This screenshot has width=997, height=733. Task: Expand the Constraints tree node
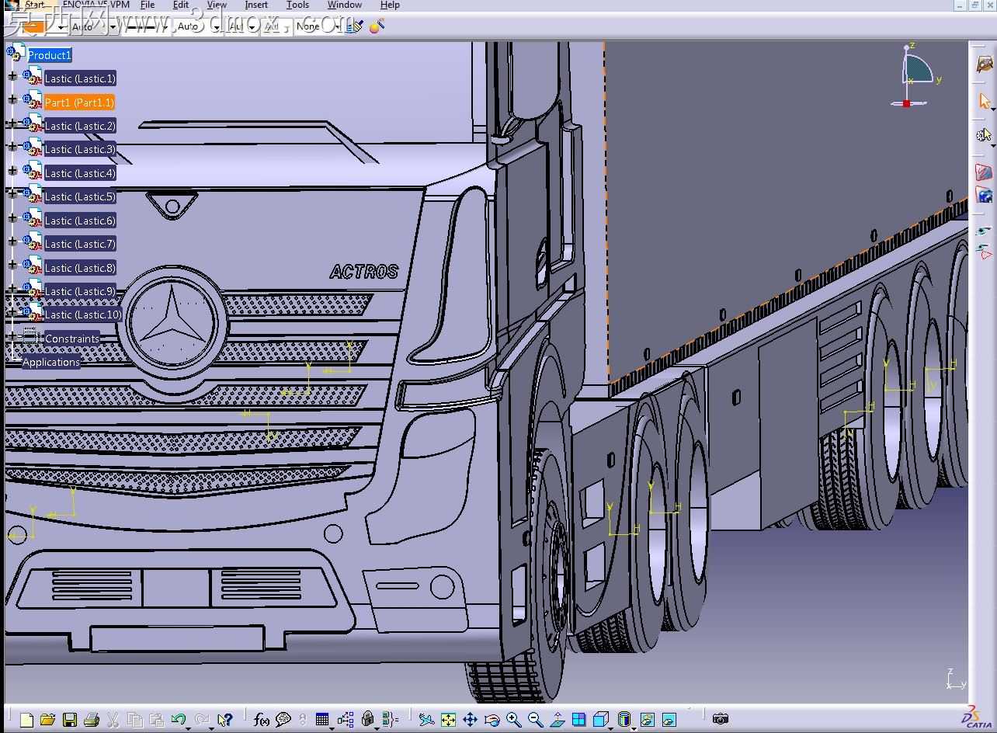(x=12, y=335)
